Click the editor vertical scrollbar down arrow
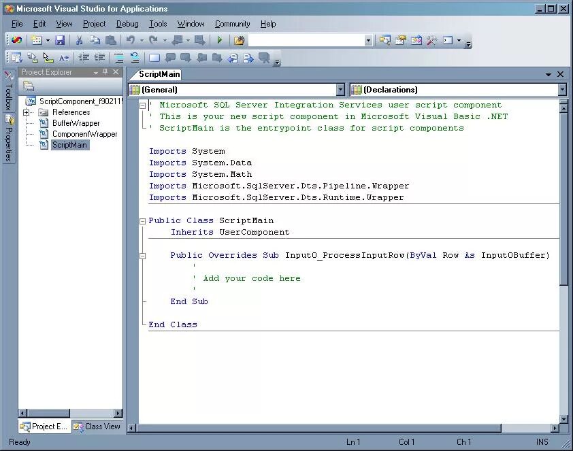 (x=563, y=419)
